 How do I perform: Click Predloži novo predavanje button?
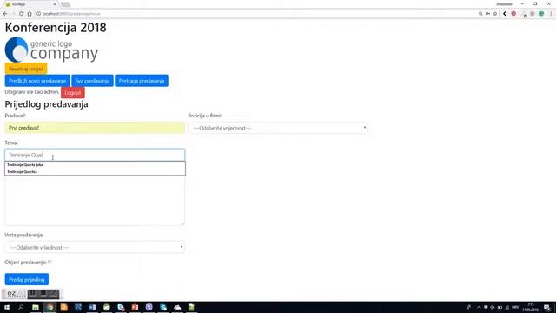(37, 81)
